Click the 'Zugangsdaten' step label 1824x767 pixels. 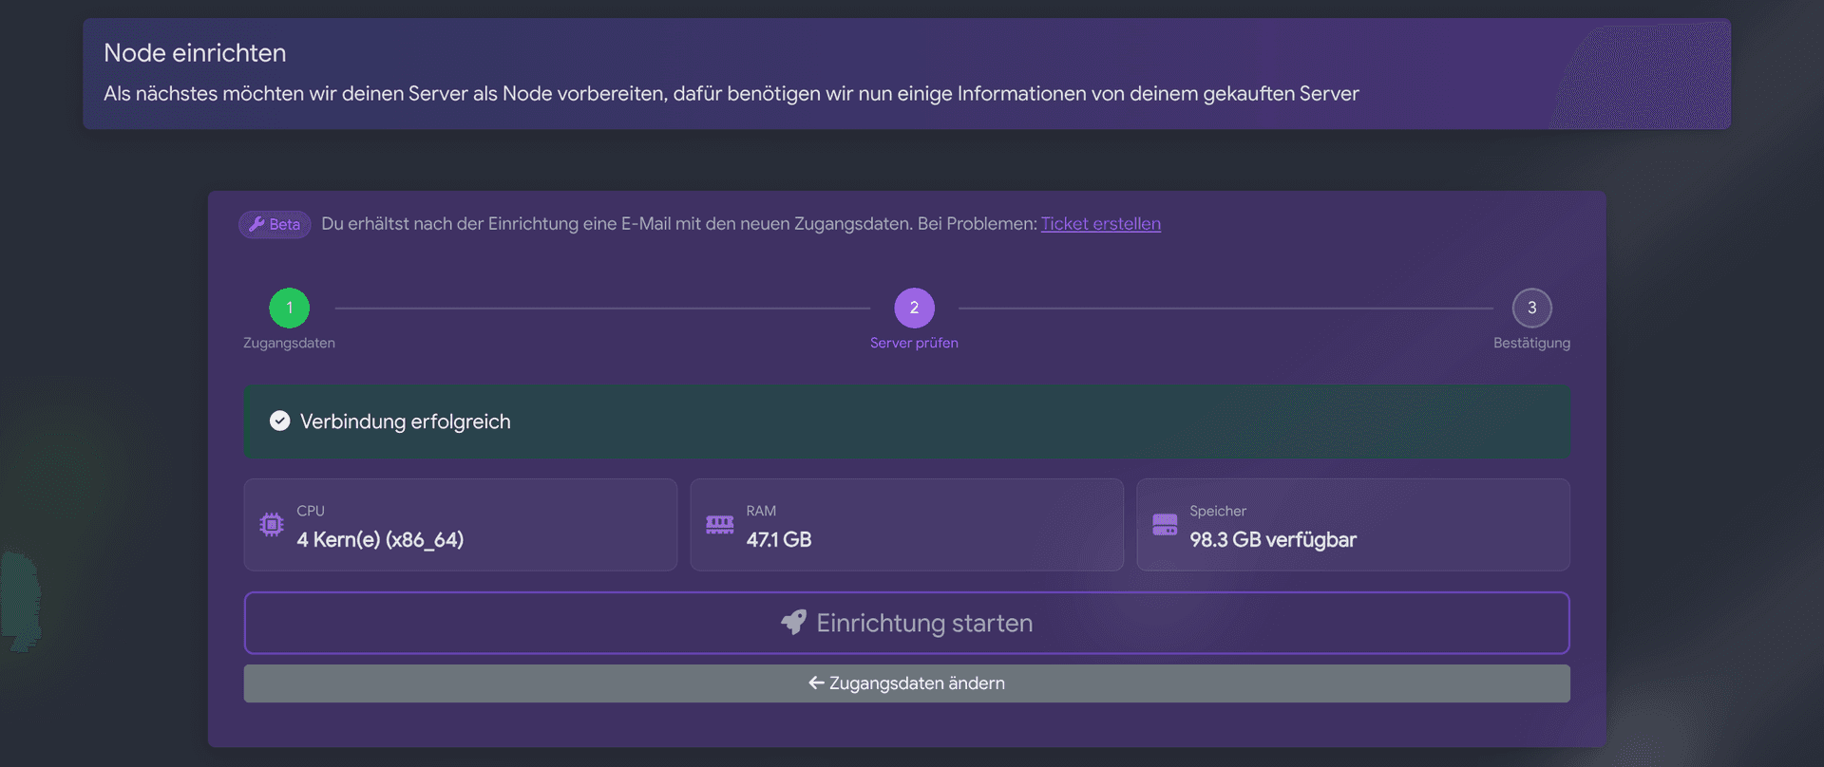(289, 343)
